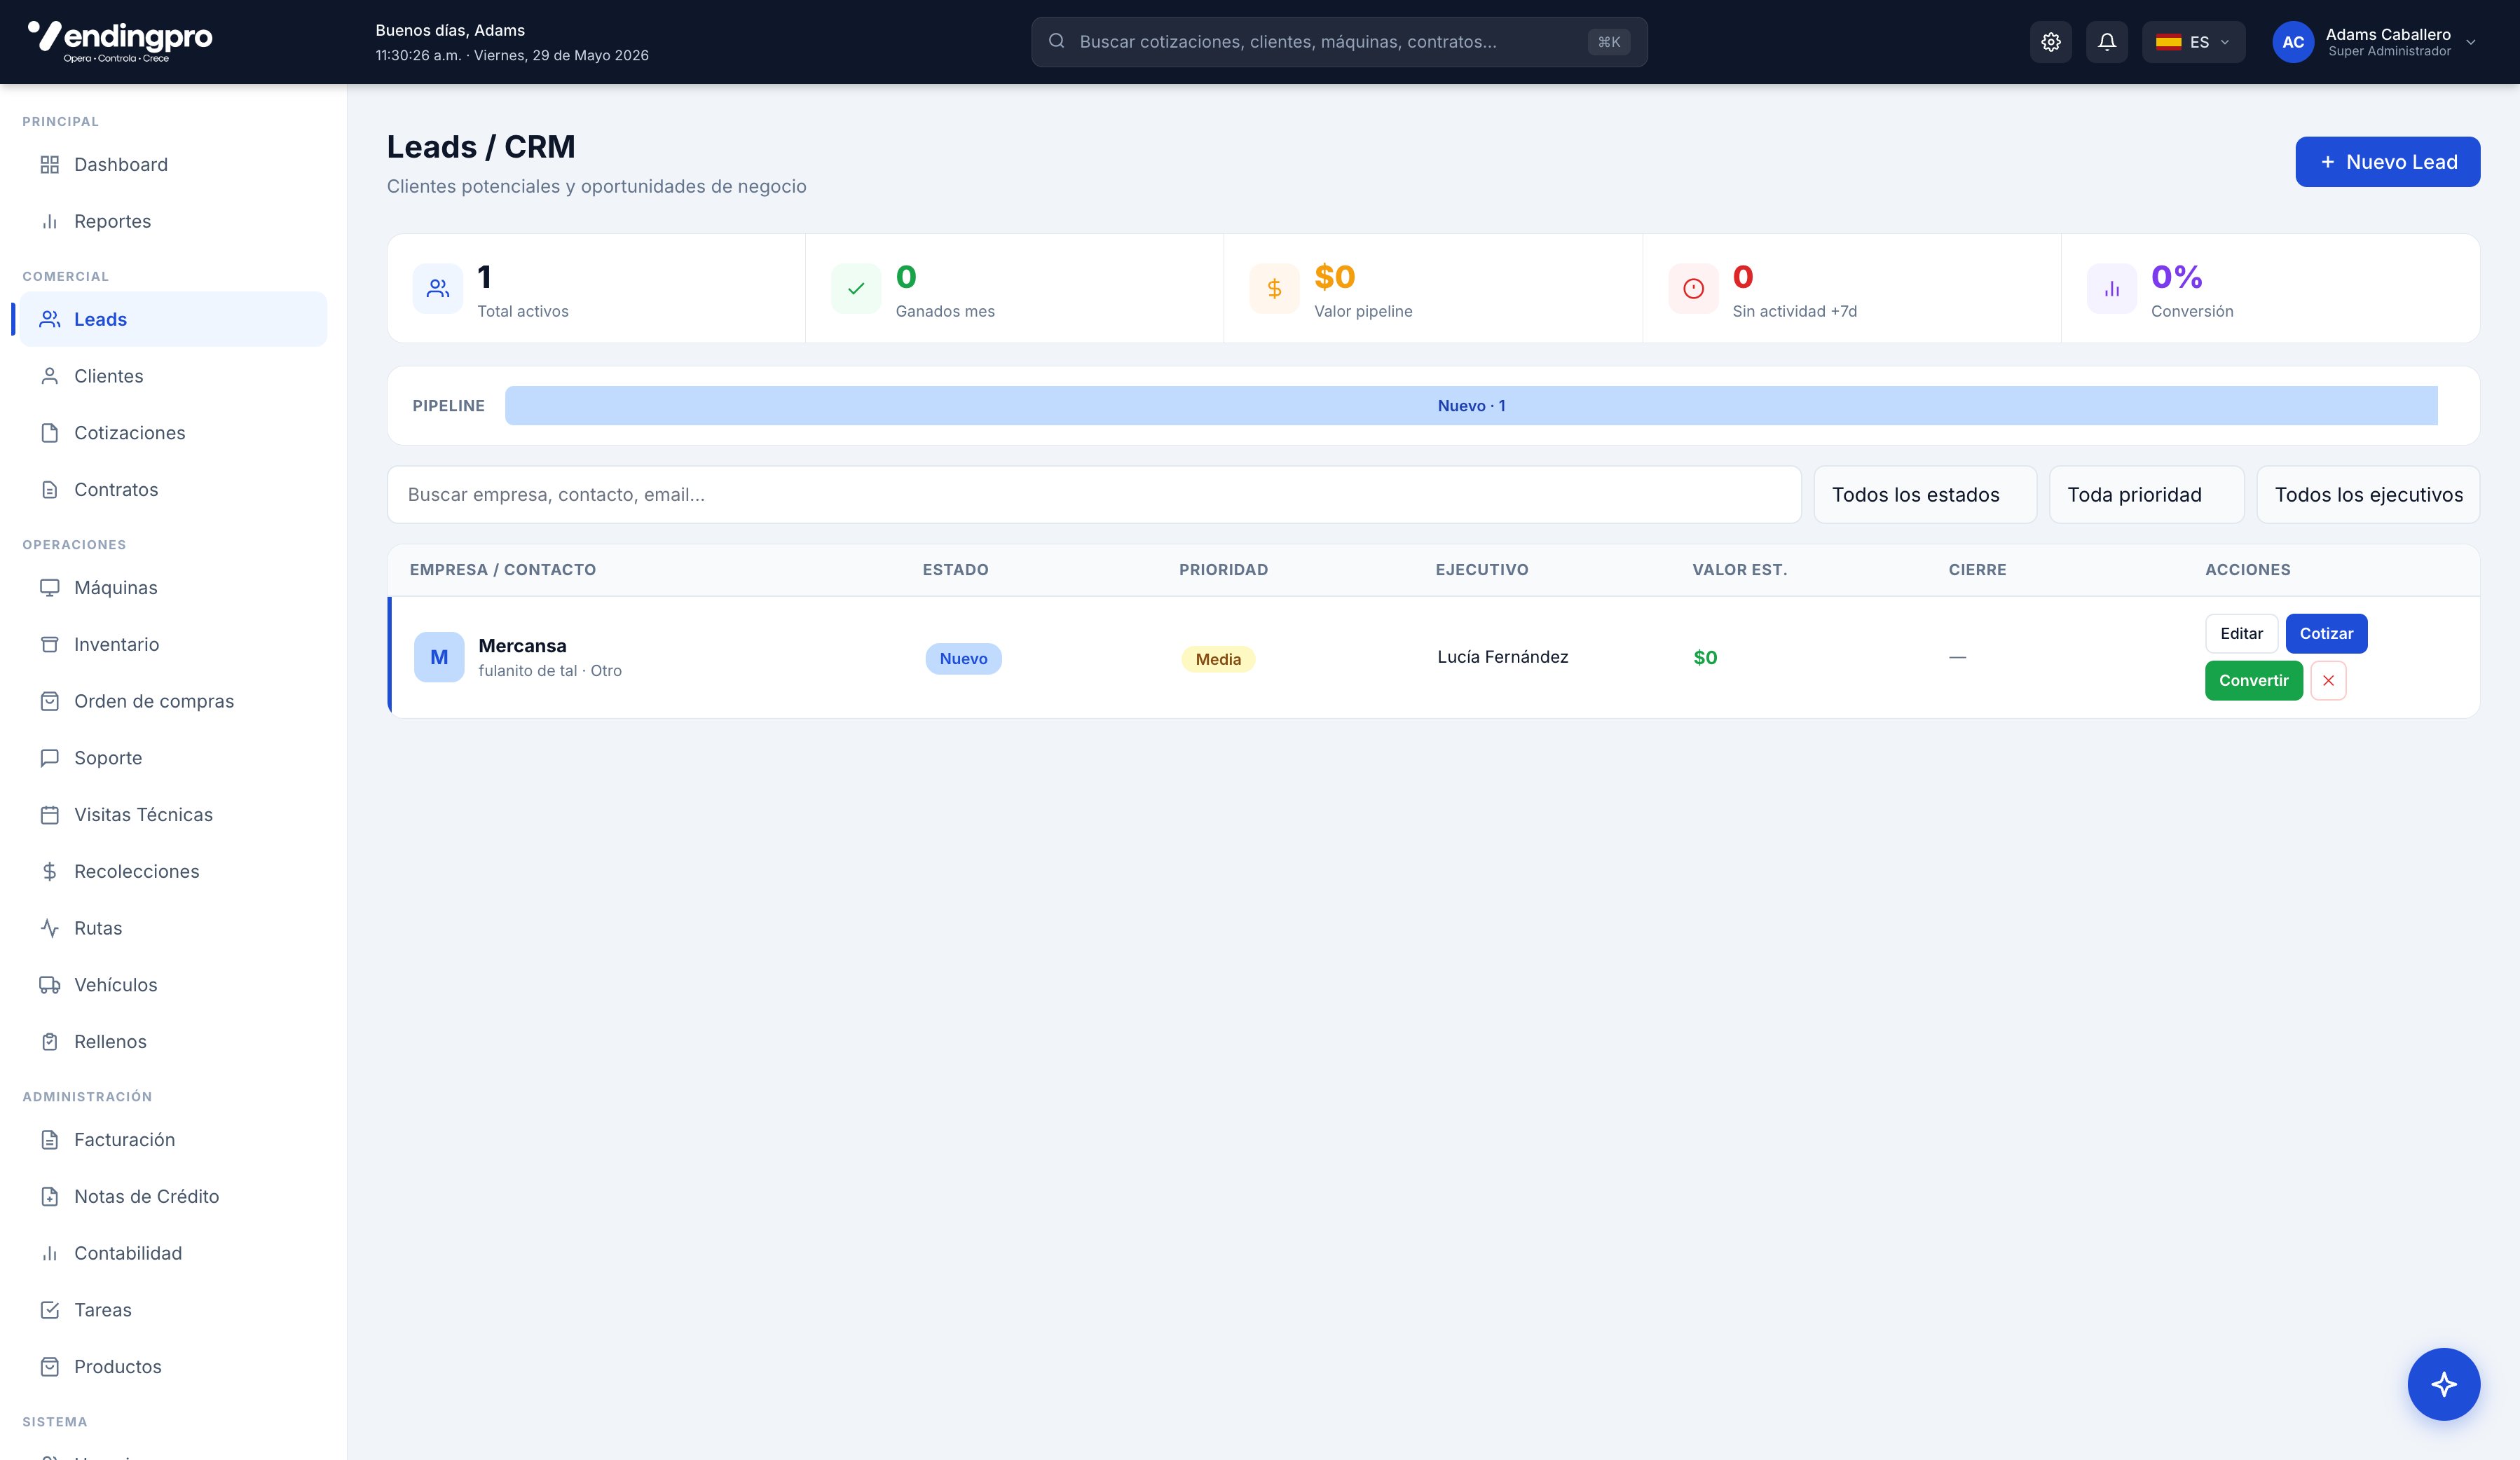2520x1460 pixels.
Task: Click the Valor pipeline dollar icon
Action: coord(1274,289)
